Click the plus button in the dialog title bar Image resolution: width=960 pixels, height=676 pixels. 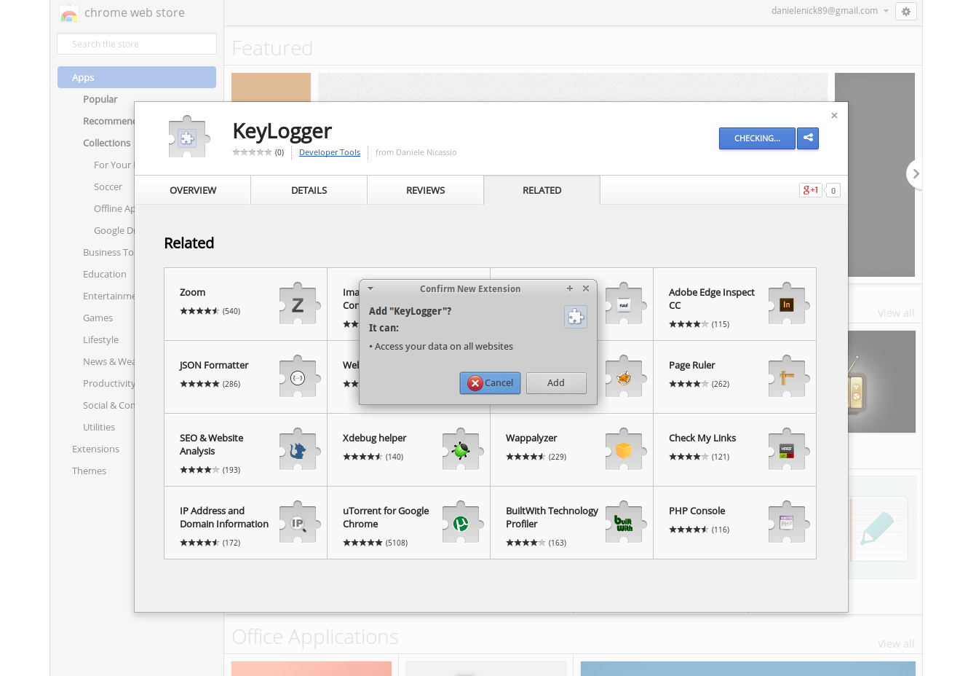point(570,288)
